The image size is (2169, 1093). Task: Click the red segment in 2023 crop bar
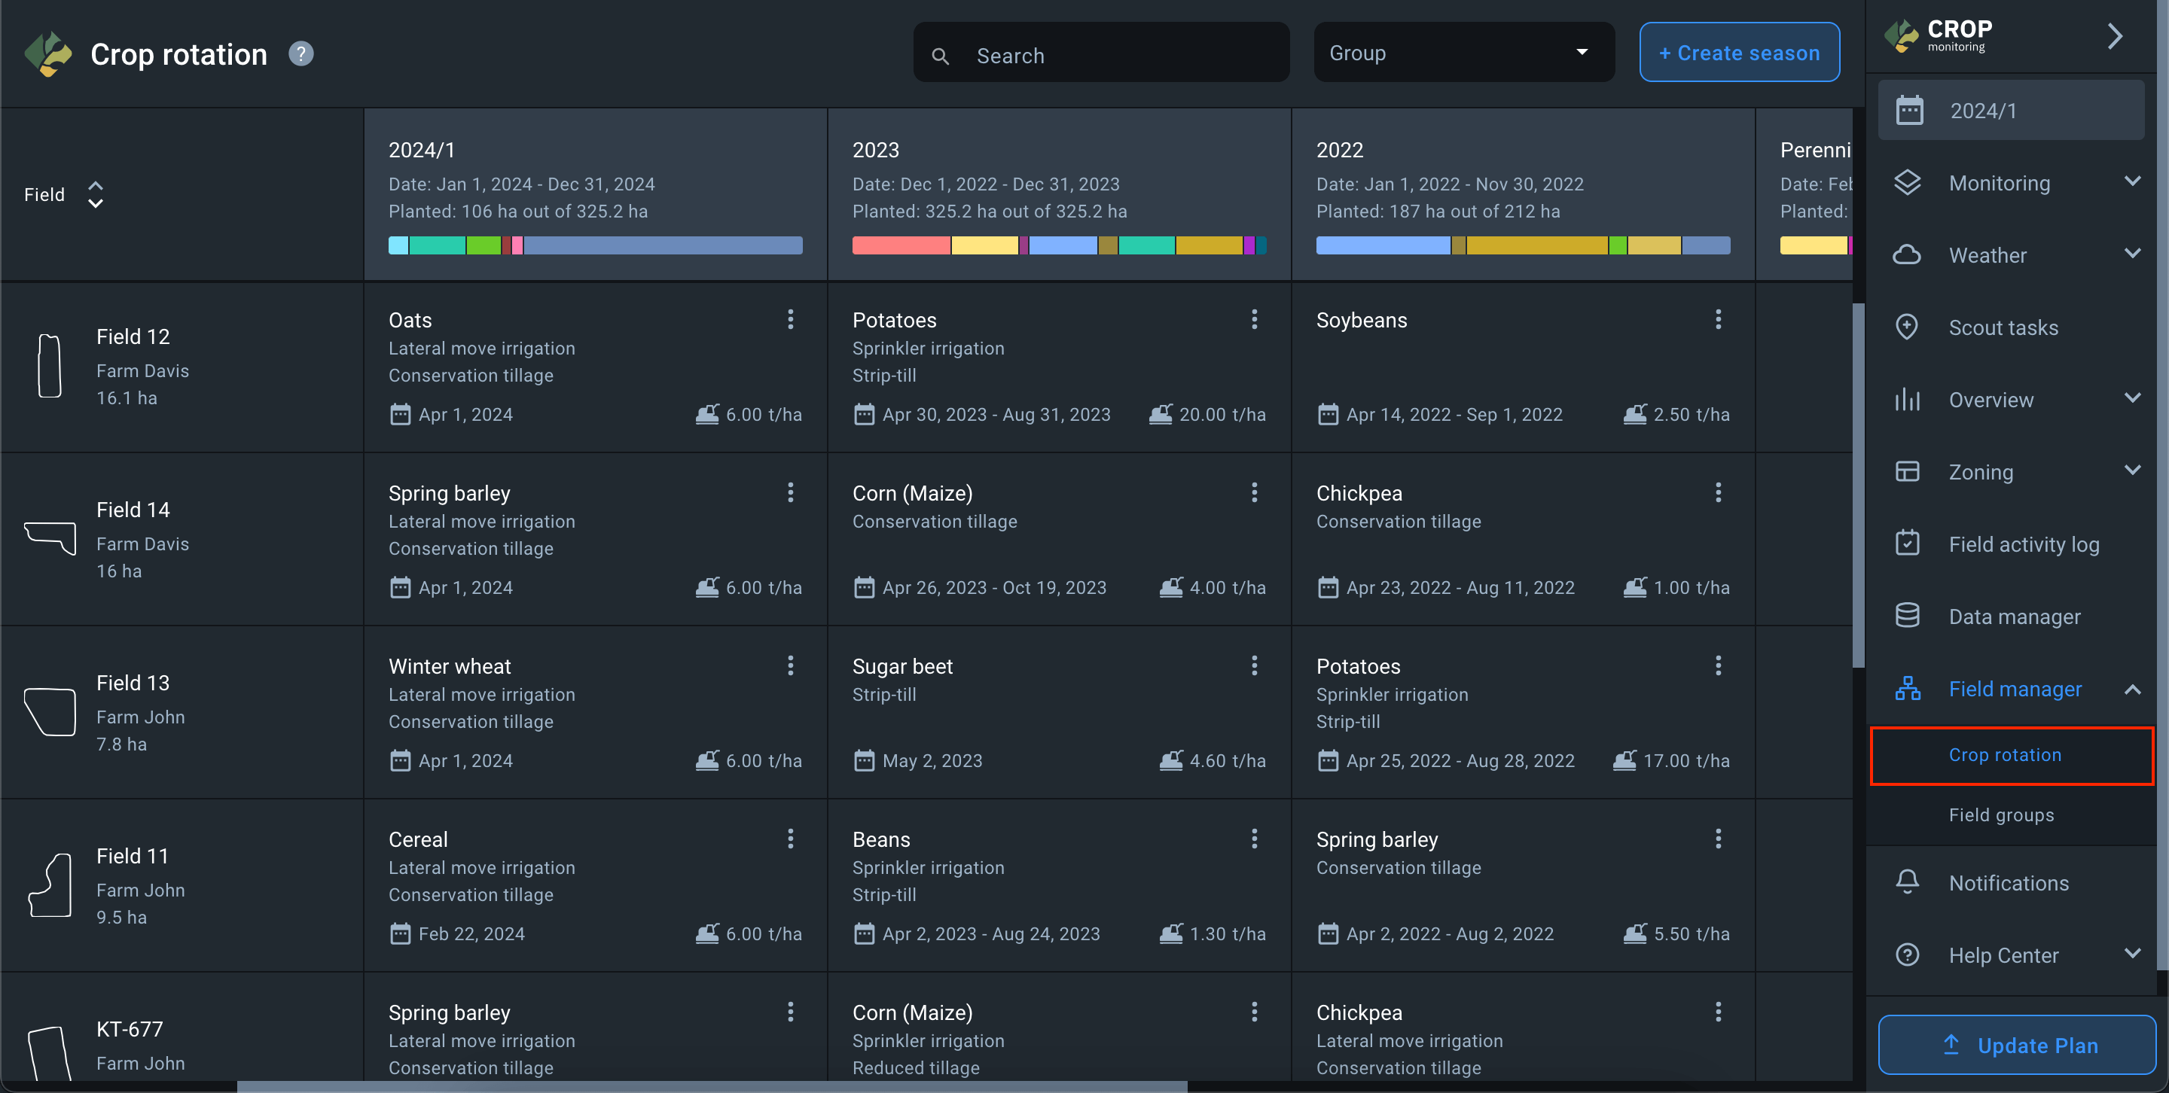pos(900,245)
